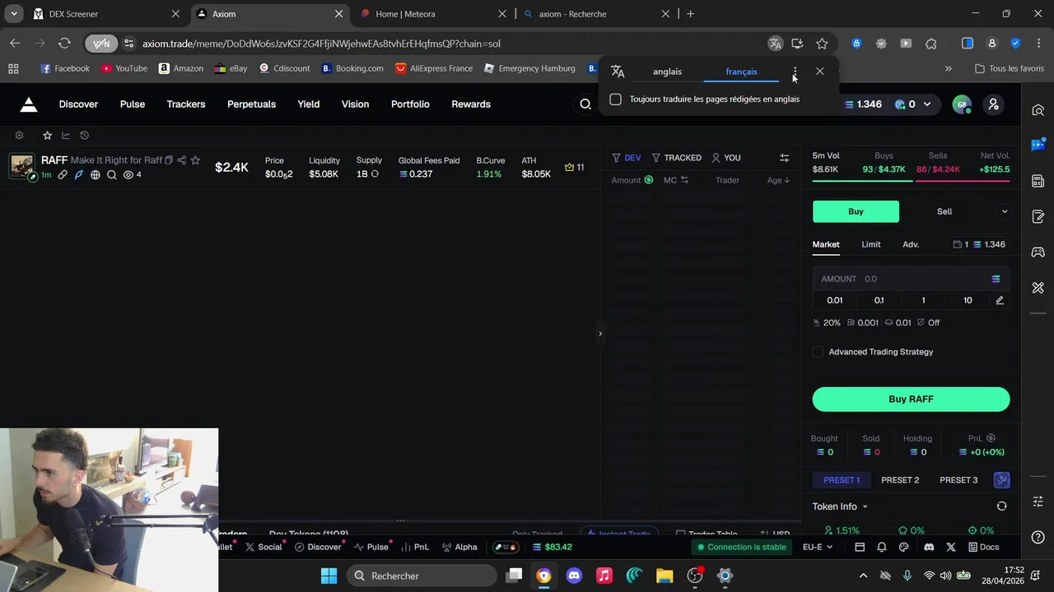Toggle the DEV trades filter
This screenshot has width=1054, height=592.
click(627, 158)
